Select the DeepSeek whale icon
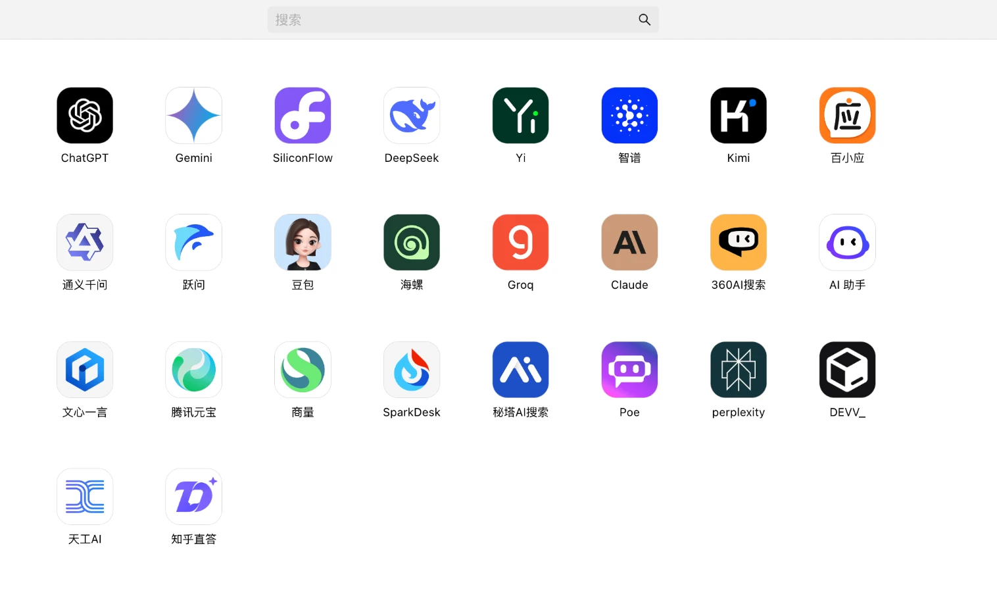The image size is (997, 602). [x=412, y=116]
